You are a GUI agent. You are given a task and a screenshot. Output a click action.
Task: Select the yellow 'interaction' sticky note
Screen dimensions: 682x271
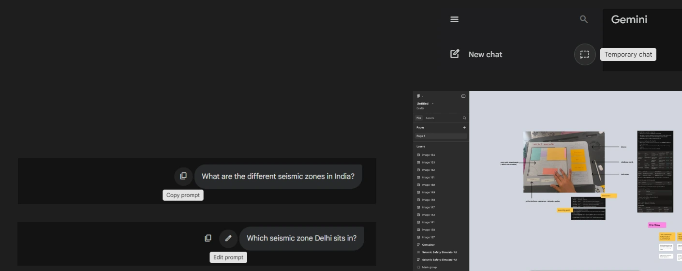click(x=608, y=196)
